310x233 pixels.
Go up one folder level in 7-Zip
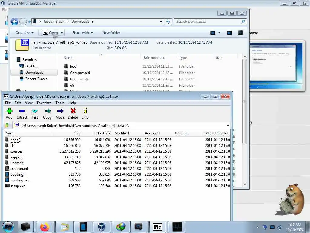(7, 125)
